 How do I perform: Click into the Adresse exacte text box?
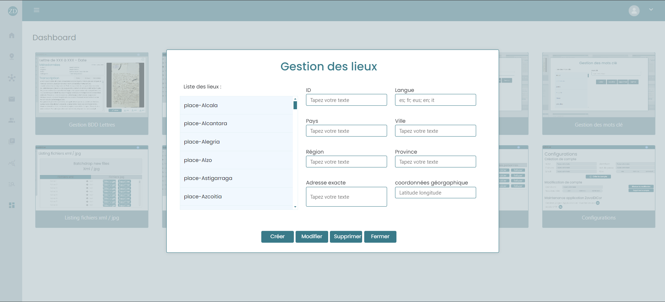point(346,197)
